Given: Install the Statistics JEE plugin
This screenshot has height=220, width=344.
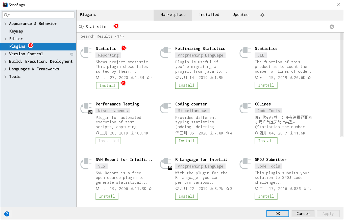Looking at the screenshot, I should (266, 85).
